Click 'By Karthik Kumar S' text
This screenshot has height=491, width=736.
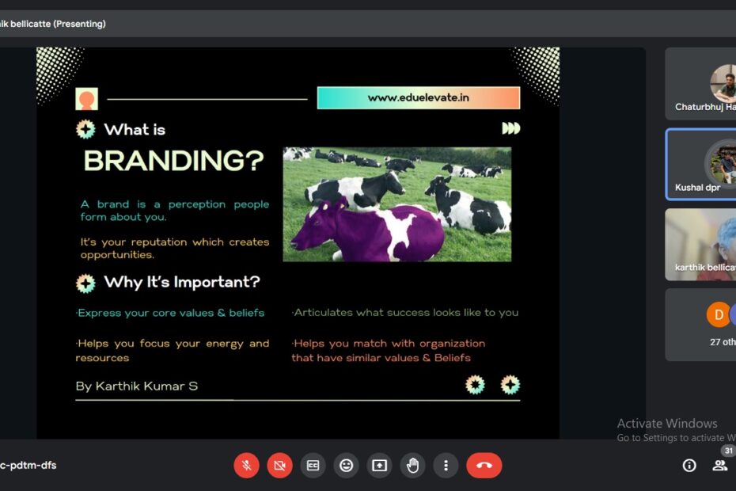[x=137, y=386]
